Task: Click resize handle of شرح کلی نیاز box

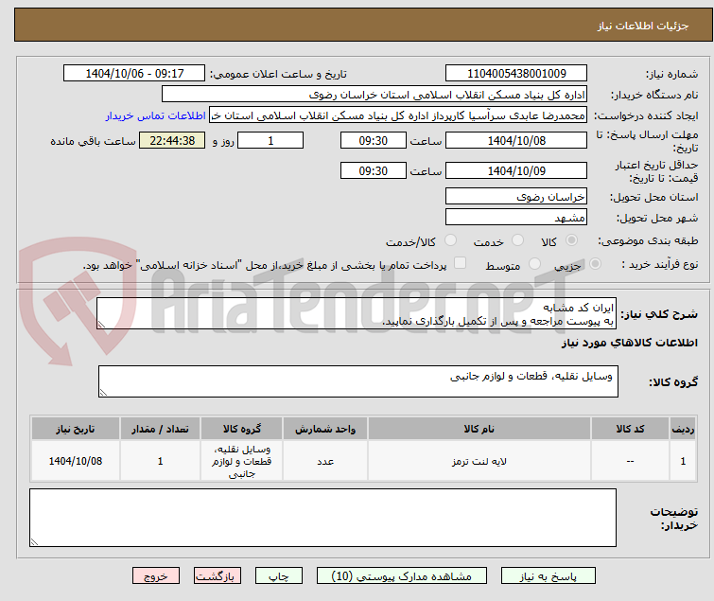Action: click(101, 325)
